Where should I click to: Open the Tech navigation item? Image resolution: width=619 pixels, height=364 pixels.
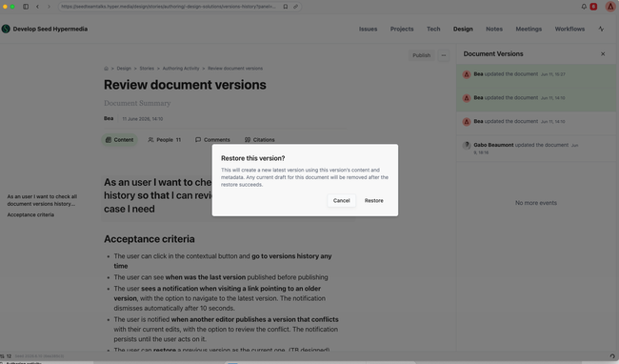click(x=433, y=29)
